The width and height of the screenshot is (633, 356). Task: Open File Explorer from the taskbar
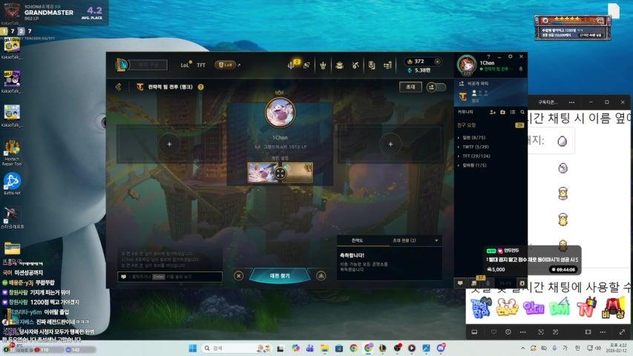click(x=324, y=348)
